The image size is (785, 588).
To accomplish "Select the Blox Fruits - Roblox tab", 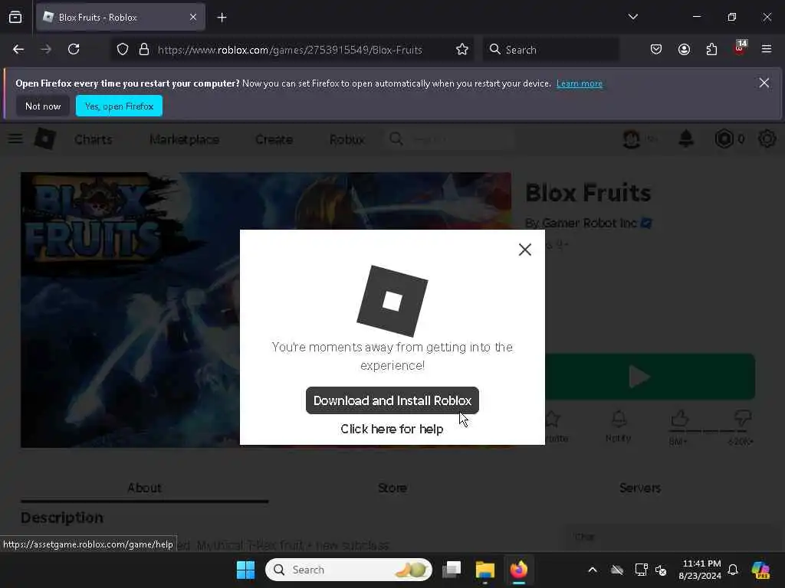I will (x=120, y=18).
